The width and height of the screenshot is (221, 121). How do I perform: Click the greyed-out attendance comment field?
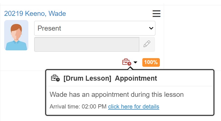pyautogui.click(x=86, y=44)
